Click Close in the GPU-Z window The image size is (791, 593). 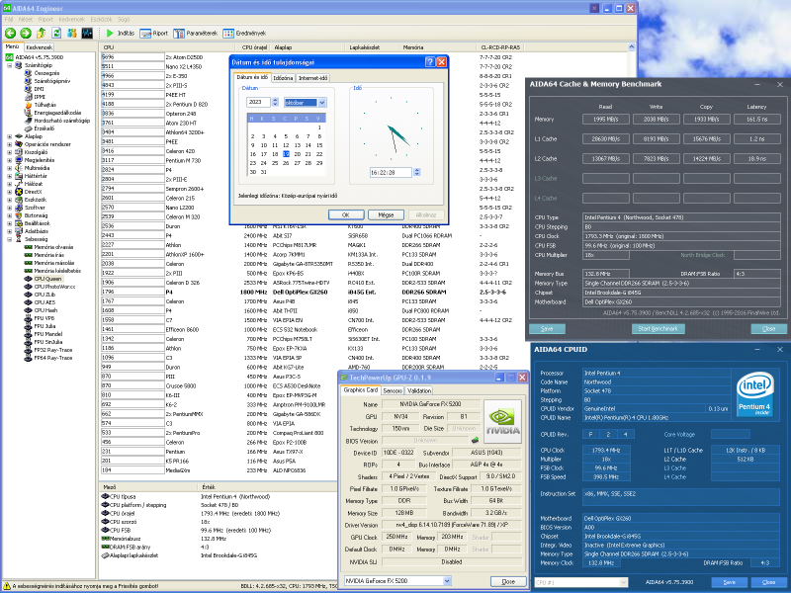(x=508, y=581)
